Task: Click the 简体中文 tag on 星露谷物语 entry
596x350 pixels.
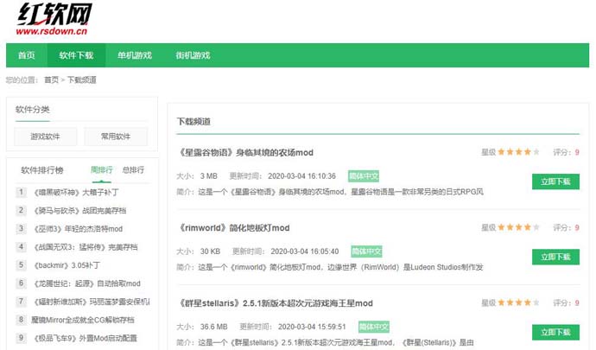Action: [x=364, y=176]
